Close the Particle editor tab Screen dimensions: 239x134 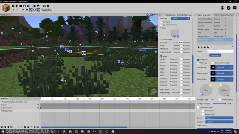(x=194, y=15)
